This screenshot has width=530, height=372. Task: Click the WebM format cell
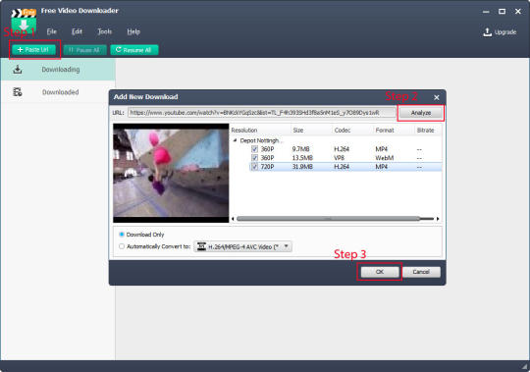(385, 158)
